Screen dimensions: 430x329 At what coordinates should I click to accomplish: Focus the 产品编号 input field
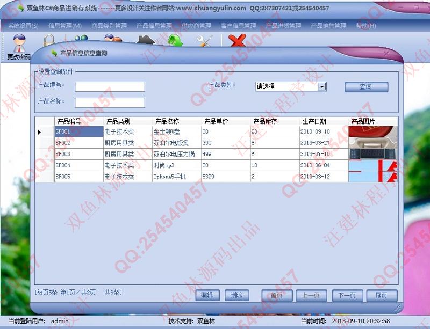click(x=110, y=87)
